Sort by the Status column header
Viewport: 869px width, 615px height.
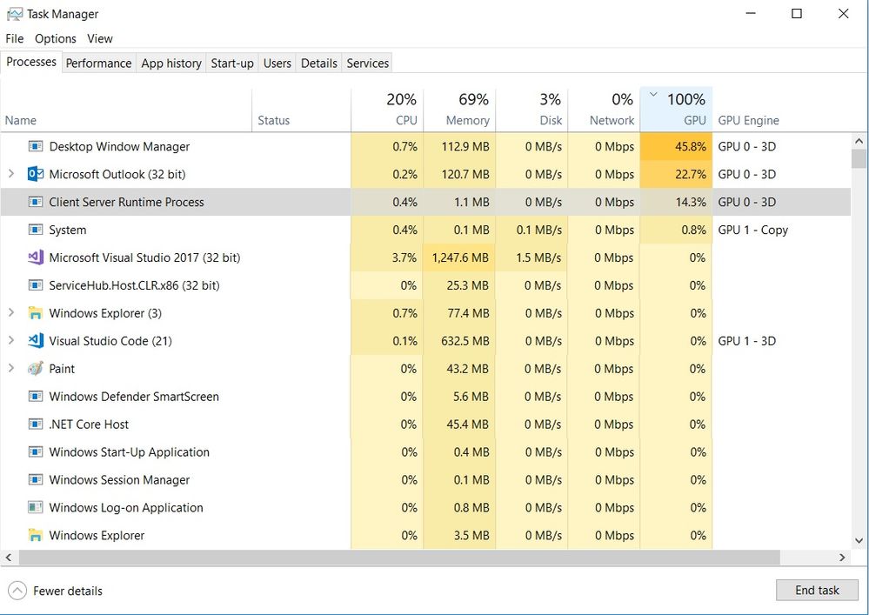(x=302, y=110)
